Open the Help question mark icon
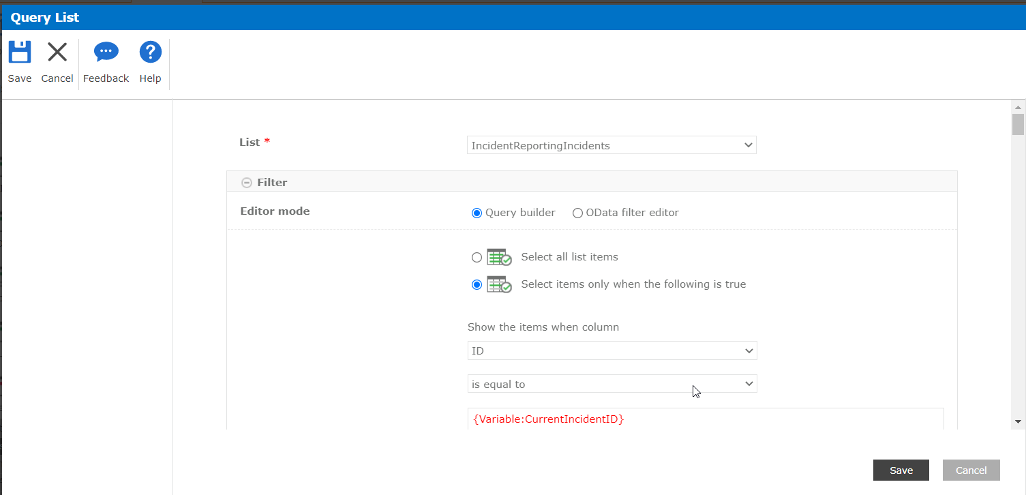 150,52
